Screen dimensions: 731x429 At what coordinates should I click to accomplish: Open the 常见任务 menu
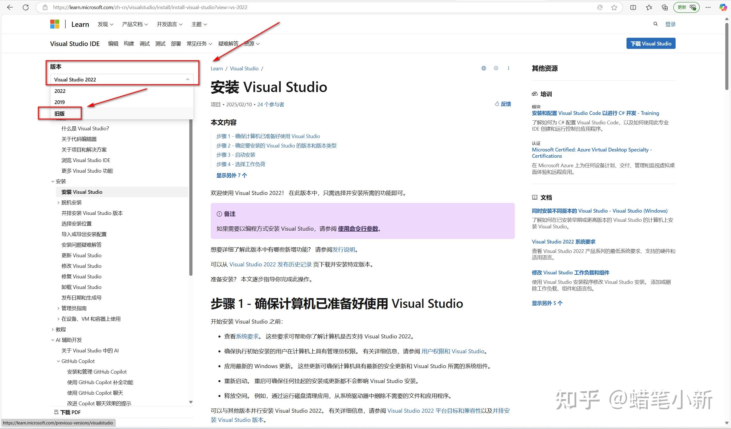point(199,43)
